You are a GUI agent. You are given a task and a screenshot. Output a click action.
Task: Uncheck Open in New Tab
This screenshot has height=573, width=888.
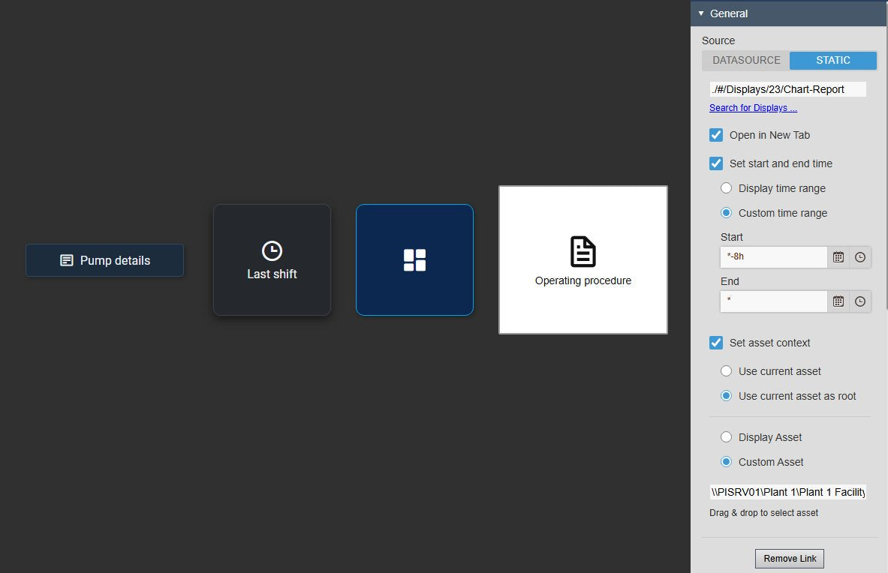click(716, 135)
